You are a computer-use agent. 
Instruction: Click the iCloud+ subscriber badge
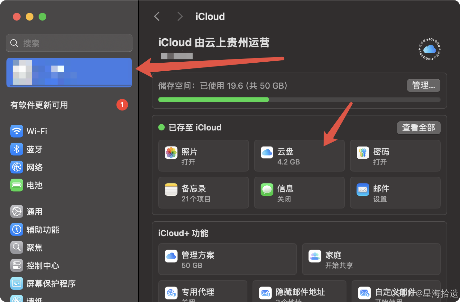[429, 49]
